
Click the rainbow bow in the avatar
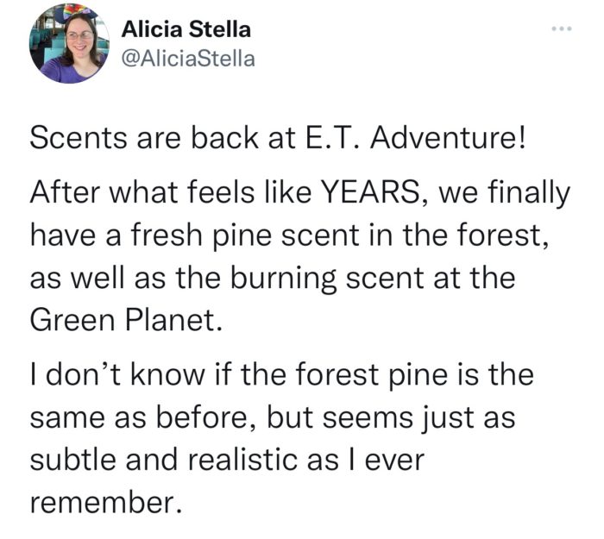(76, 13)
